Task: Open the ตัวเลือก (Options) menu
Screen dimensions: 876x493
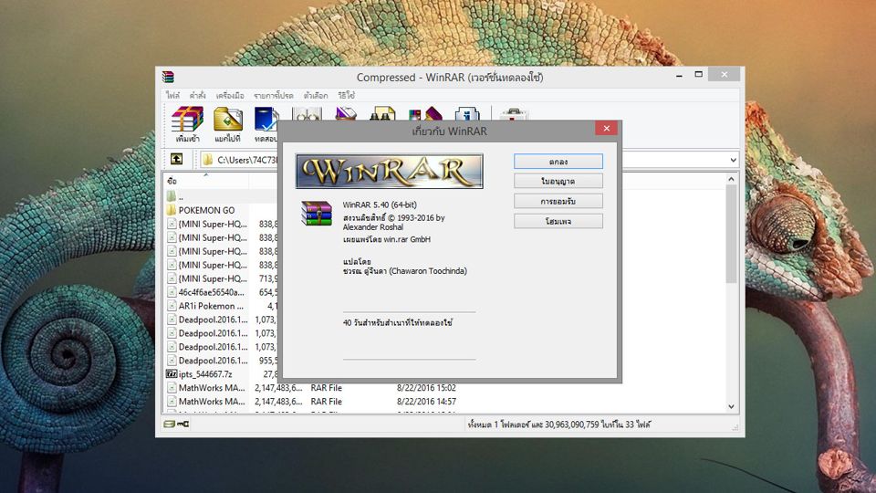Action: [316, 96]
